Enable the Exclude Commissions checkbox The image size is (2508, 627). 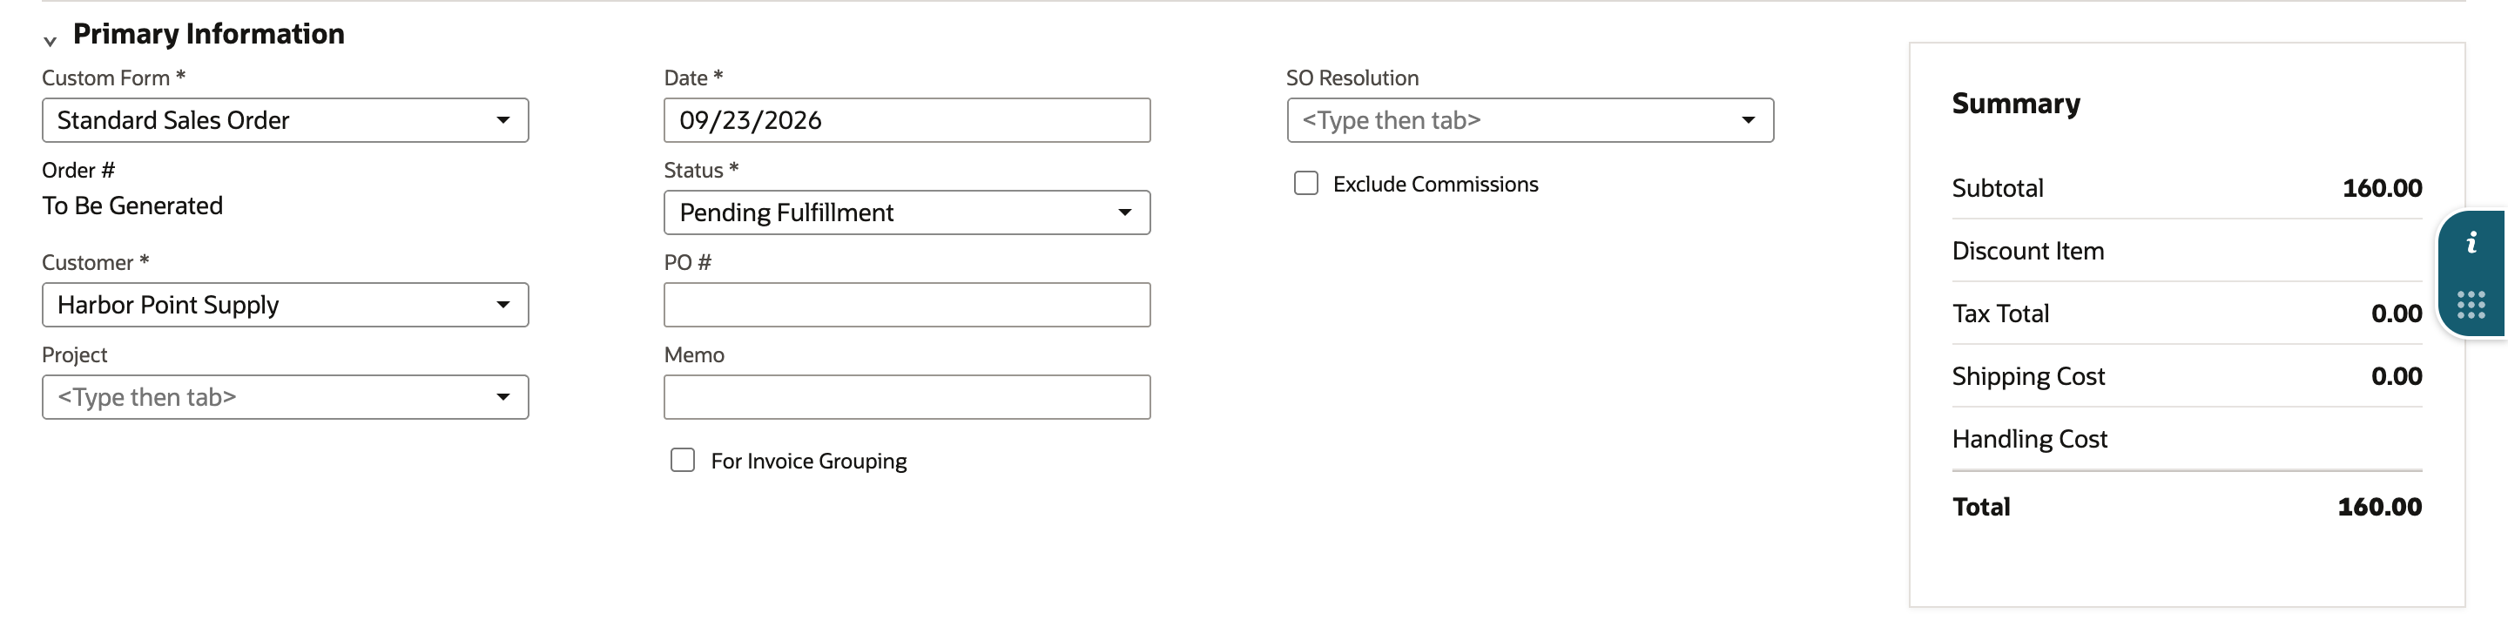1305,183
